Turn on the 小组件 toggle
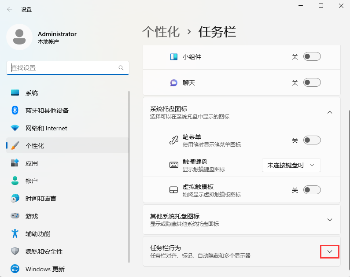This screenshot has height=277, width=350. coord(312,56)
